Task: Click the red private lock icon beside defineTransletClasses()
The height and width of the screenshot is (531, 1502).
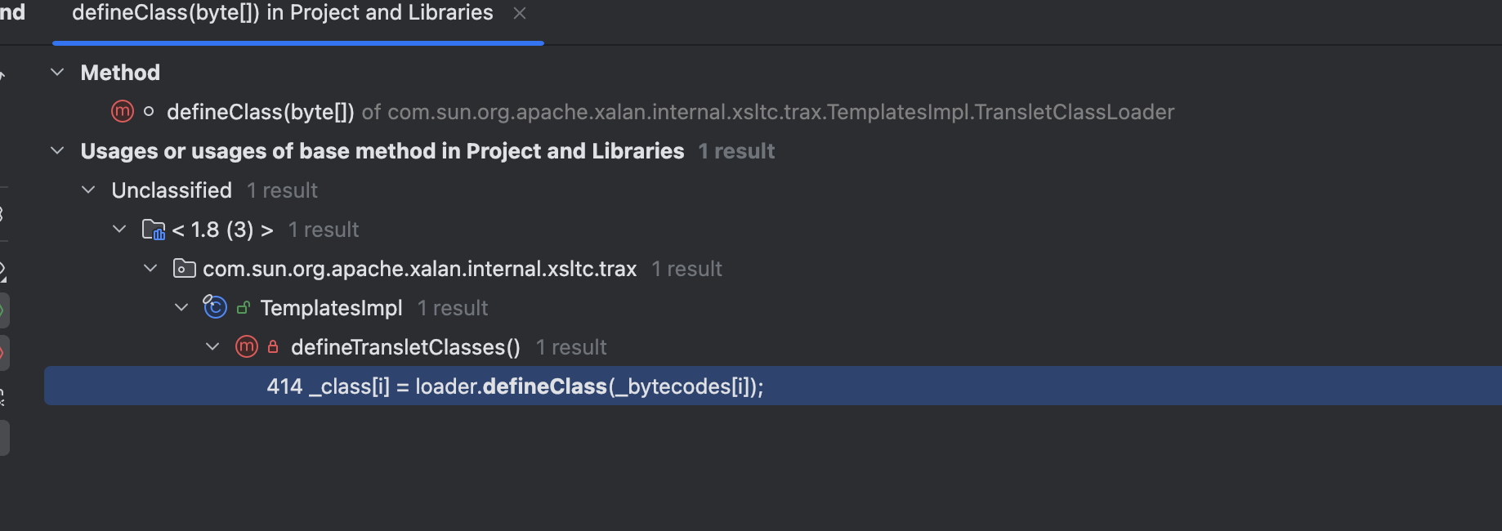Action: [273, 347]
